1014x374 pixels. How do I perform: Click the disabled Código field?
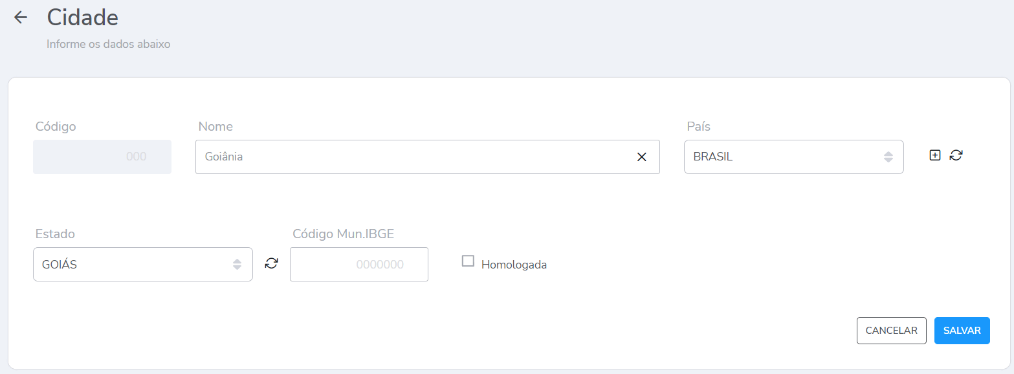pos(102,157)
